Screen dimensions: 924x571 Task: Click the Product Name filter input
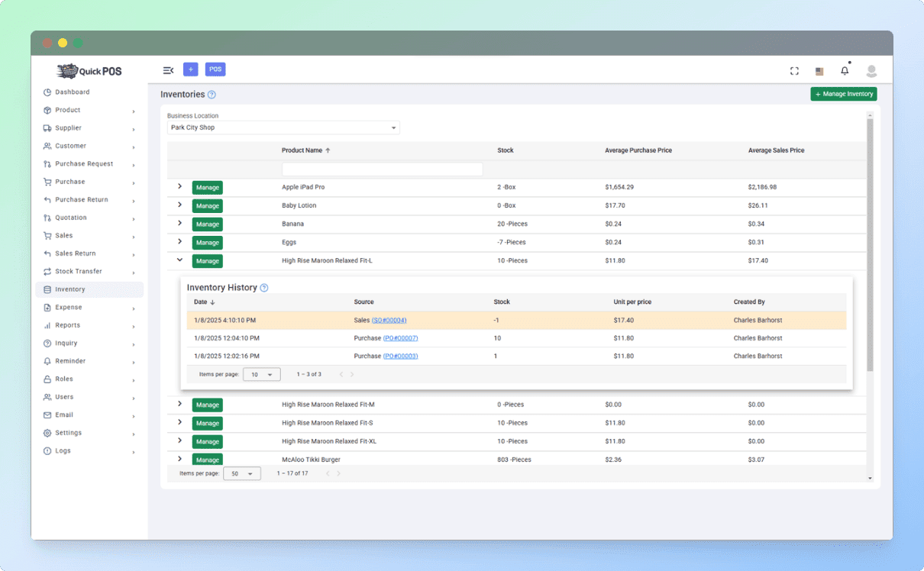pos(383,169)
